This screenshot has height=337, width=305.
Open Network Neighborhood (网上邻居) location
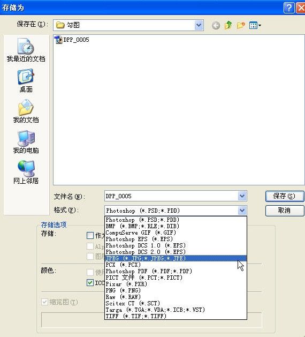click(26, 173)
